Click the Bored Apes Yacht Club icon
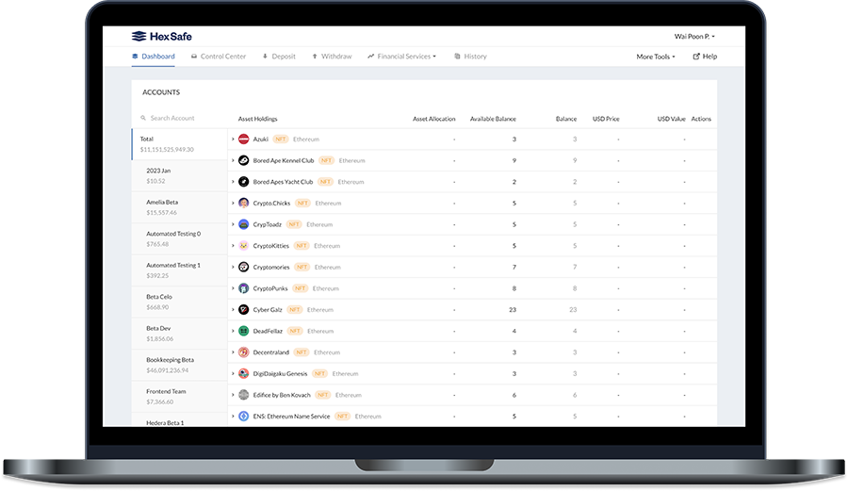Viewport: 848px width, 491px height. (x=244, y=182)
